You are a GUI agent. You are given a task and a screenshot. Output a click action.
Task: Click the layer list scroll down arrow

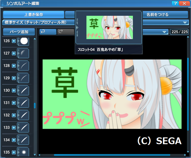click(x=35, y=155)
